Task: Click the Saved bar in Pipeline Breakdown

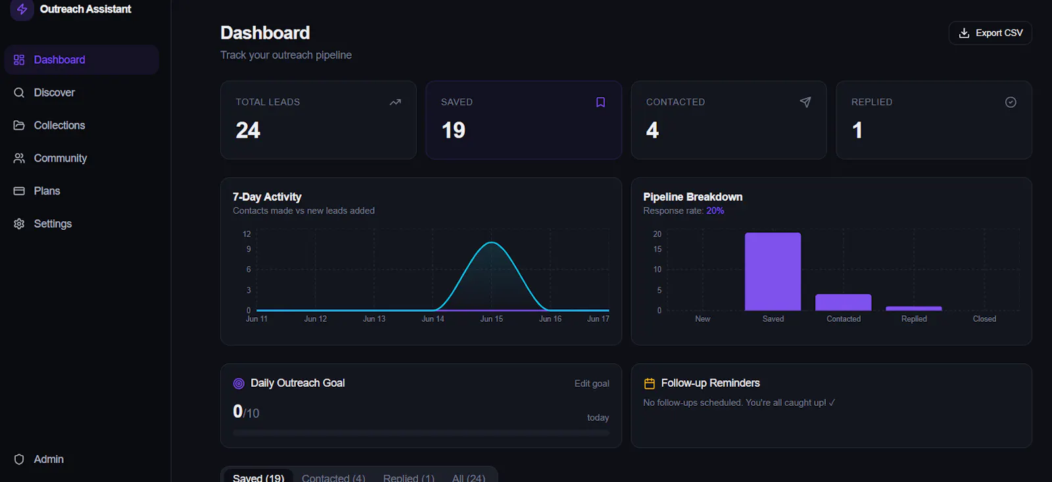Action: click(x=773, y=272)
